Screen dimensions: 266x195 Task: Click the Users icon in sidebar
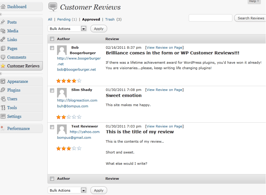pyautogui.click(x=3, y=99)
